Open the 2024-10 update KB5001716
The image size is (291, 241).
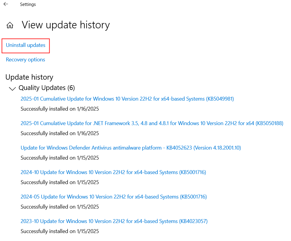[x=113, y=172]
